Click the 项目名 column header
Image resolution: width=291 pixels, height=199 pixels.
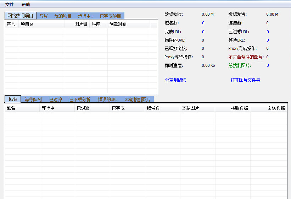(x=42, y=24)
